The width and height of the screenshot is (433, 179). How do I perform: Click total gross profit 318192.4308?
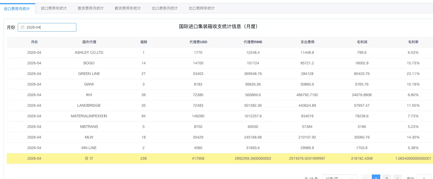(x=362, y=158)
